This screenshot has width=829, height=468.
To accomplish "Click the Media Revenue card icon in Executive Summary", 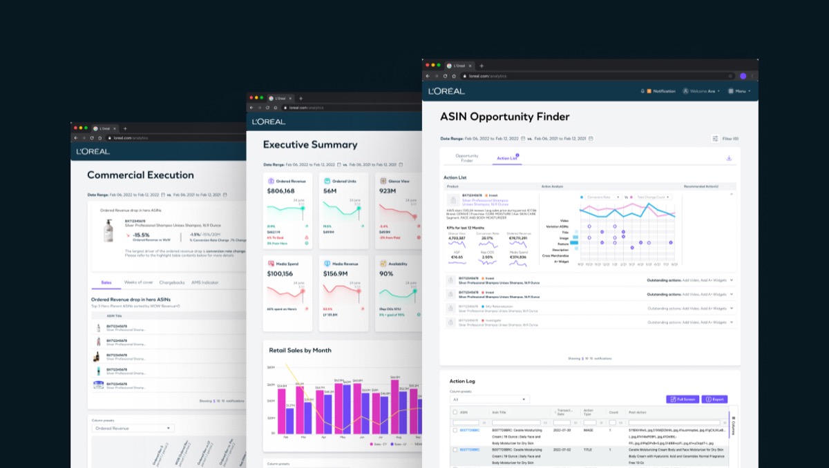I will 326,264.
